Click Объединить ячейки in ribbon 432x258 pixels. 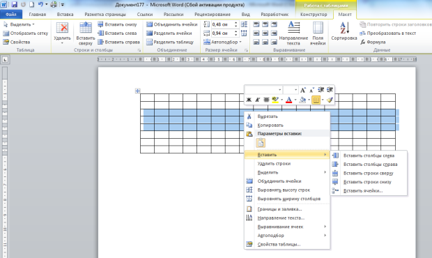coord(171,24)
